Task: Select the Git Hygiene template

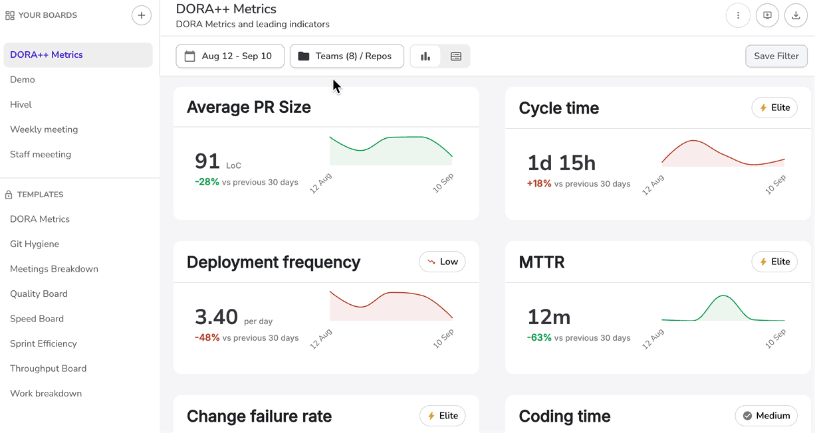Action: coord(35,244)
